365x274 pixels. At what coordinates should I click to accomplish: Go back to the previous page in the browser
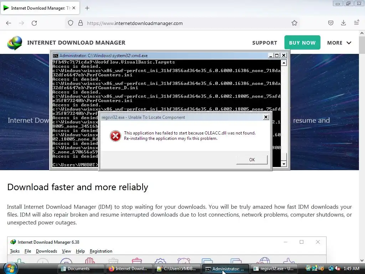coord(9,23)
